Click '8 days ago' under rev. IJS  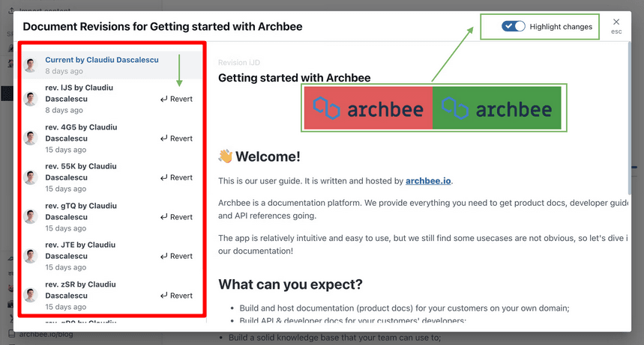[x=64, y=110]
